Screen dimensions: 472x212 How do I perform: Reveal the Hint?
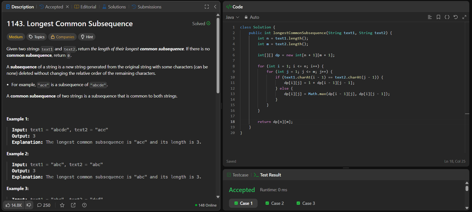pos(87,37)
